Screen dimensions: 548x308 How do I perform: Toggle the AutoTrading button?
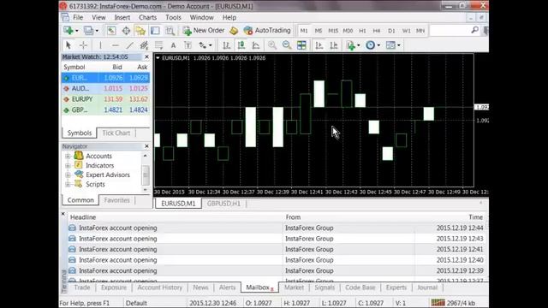[x=267, y=31]
